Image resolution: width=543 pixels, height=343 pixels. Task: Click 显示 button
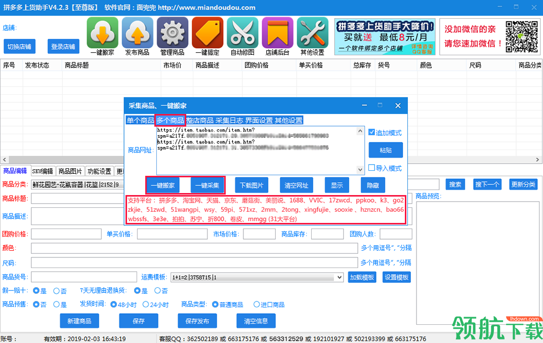tap(337, 185)
